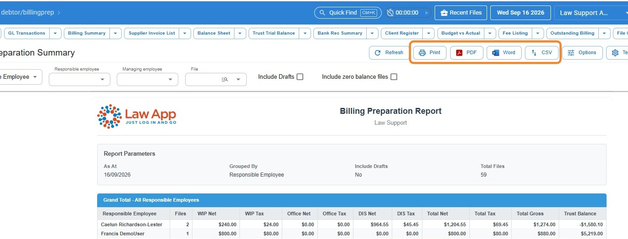
Task: Click the Quick Find search box
Action: (x=348, y=13)
